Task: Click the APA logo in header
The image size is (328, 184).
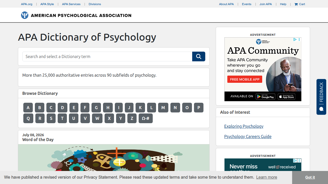Action: point(76,15)
